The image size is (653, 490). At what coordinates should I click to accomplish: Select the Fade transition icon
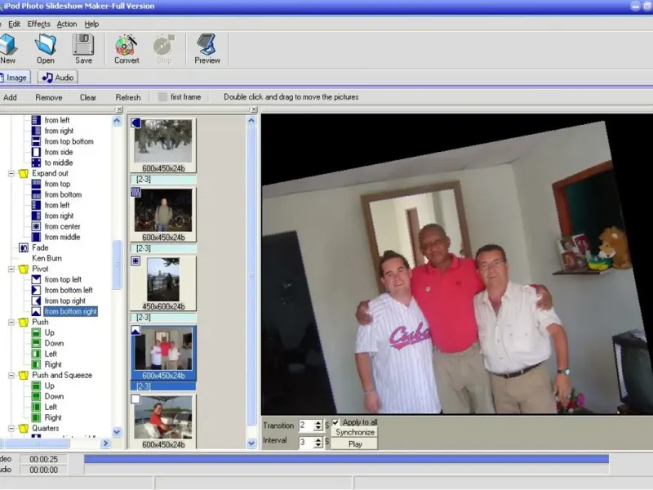click(24, 247)
